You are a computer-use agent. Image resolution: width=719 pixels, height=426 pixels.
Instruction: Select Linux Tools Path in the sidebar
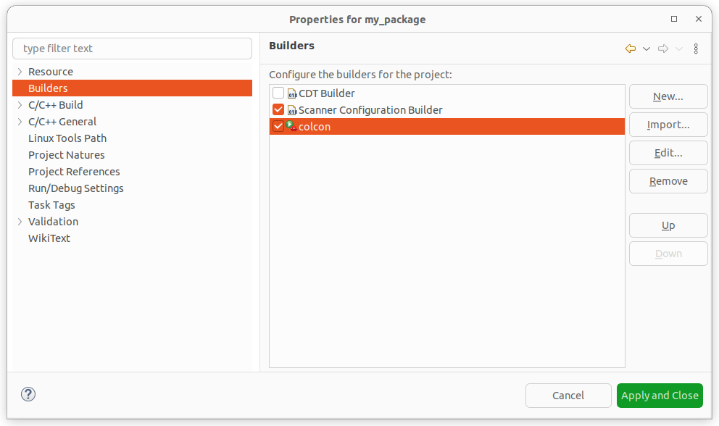(67, 138)
